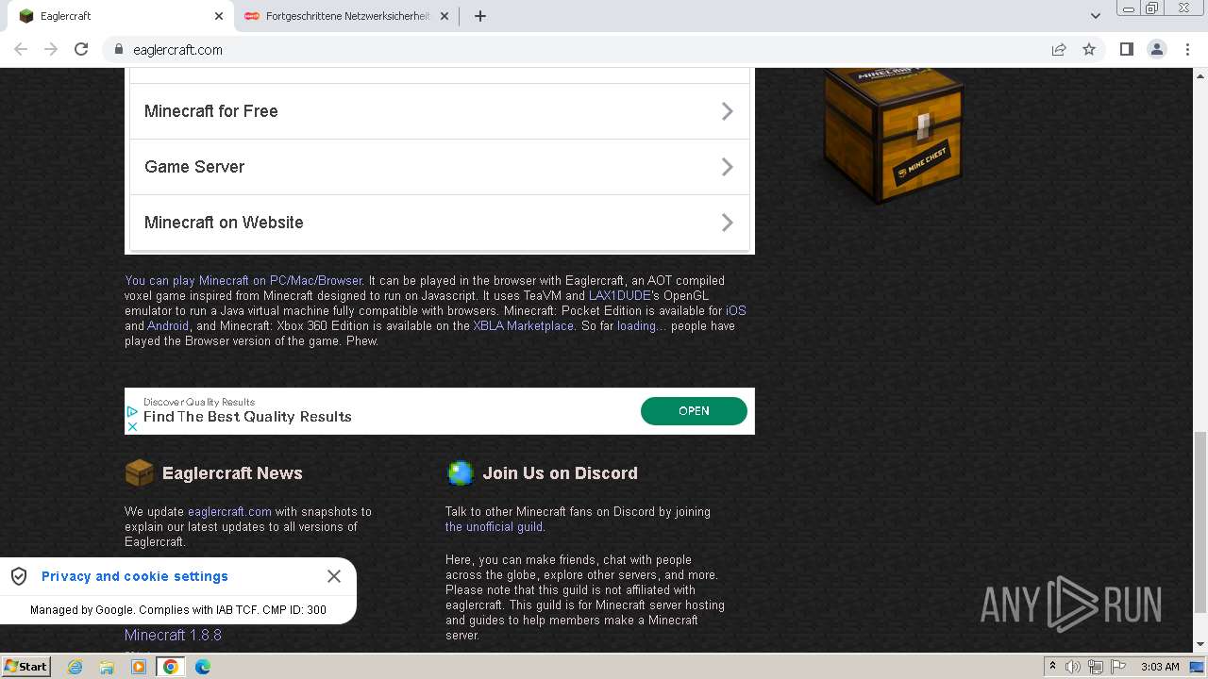Open eaglercraft.com link in News section
Screen dimensions: 1208x679
[229, 512]
